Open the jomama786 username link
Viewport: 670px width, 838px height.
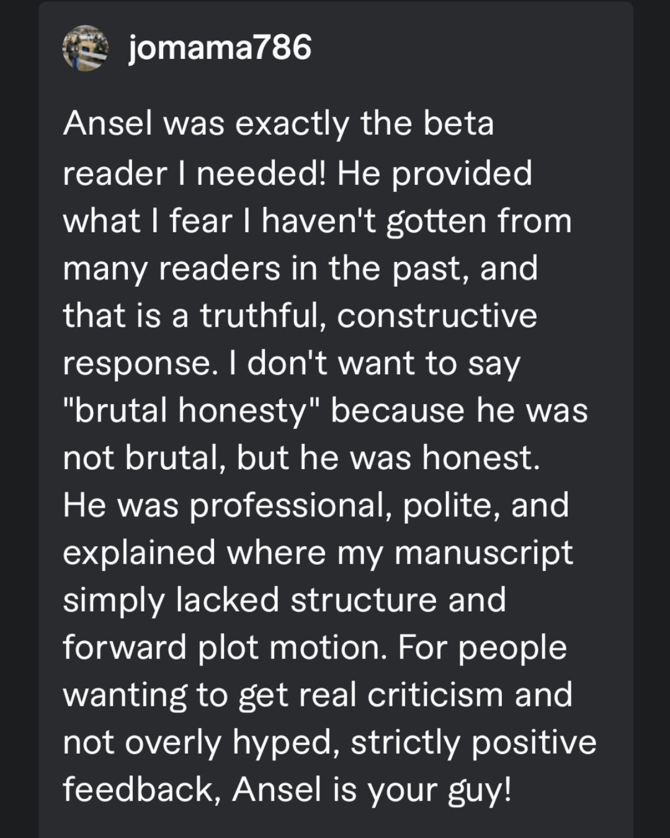pos(220,48)
